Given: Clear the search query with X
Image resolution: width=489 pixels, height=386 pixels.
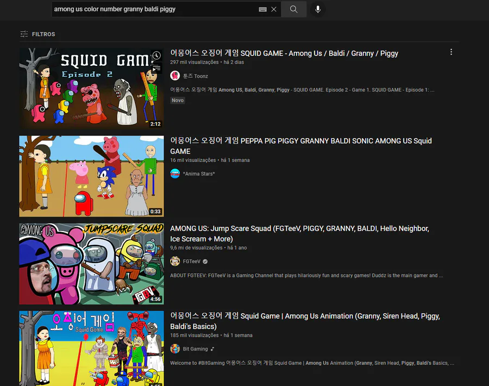Looking at the screenshot, I should (x=273, y=9).
